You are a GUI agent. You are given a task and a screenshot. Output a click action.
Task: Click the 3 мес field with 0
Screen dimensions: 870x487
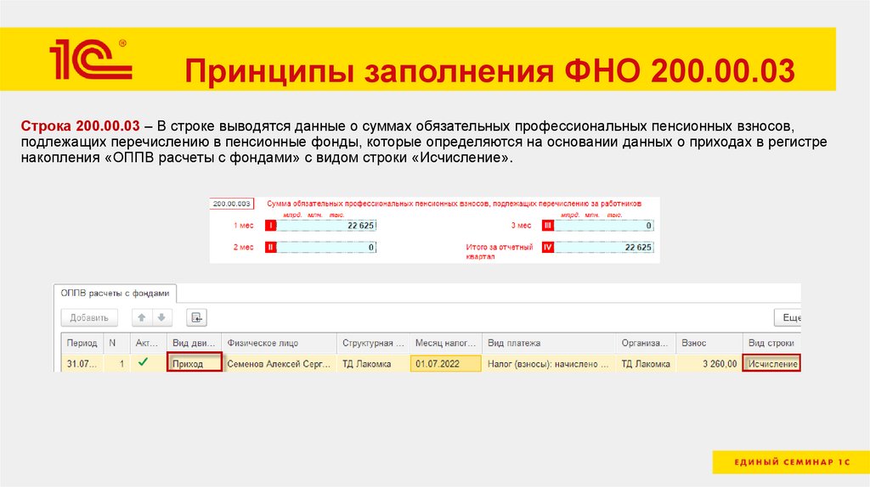[604, 226]
